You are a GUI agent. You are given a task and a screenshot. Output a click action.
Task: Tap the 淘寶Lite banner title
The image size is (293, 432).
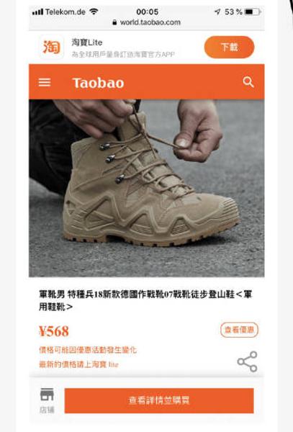pyautogui.click(x=87, y=42)
